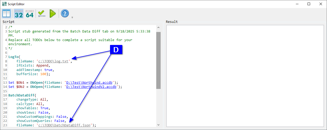Switch to 32-bit script mode
This screenshot has width=327, height=130.
click(19, 14)
